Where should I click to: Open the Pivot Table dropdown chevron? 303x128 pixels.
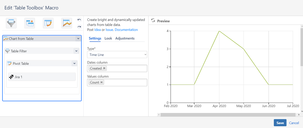[74, 64]
